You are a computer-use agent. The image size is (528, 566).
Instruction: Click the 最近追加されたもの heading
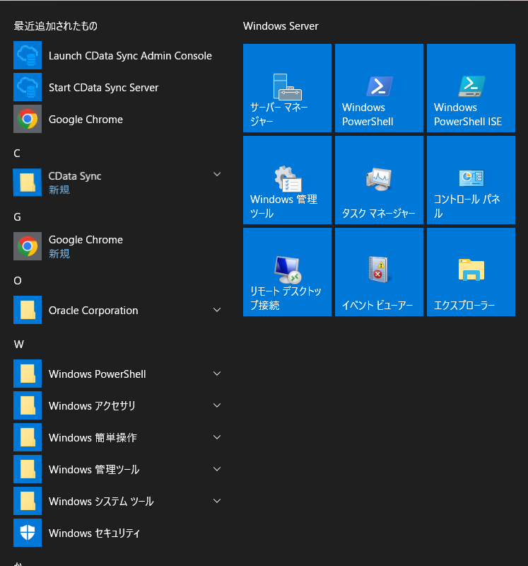point(56,25)
